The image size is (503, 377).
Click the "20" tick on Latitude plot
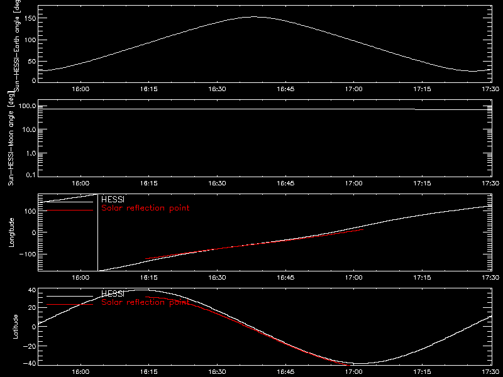(x=32, y=308)
